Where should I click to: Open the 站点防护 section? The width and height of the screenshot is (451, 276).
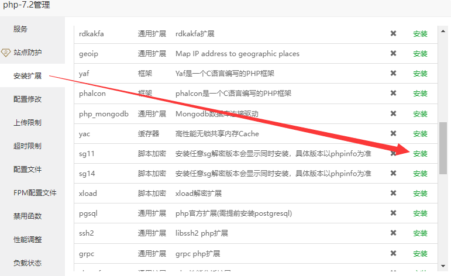27,52
